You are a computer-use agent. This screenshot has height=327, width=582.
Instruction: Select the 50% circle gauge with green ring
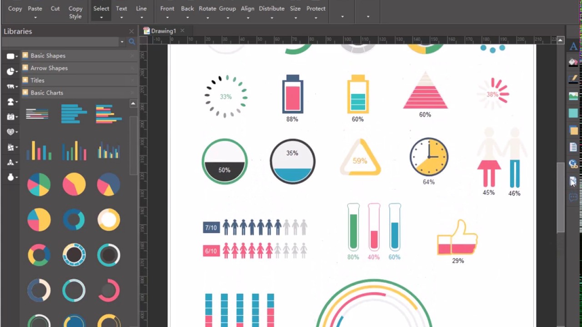click(225, 162)
